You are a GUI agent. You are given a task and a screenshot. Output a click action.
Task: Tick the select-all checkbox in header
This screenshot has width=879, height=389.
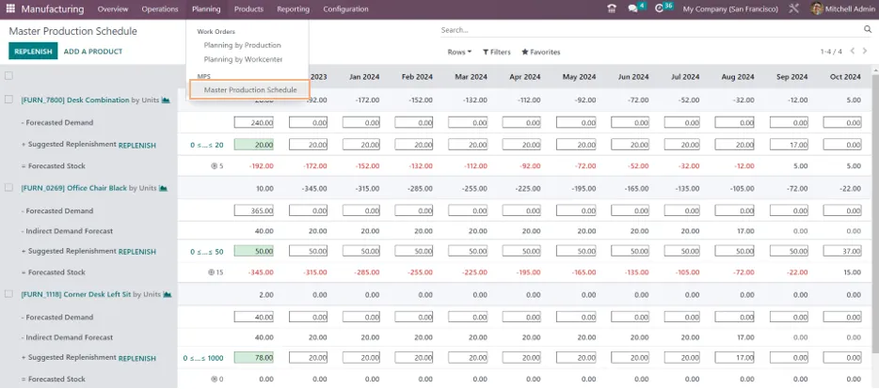point(8,76)
